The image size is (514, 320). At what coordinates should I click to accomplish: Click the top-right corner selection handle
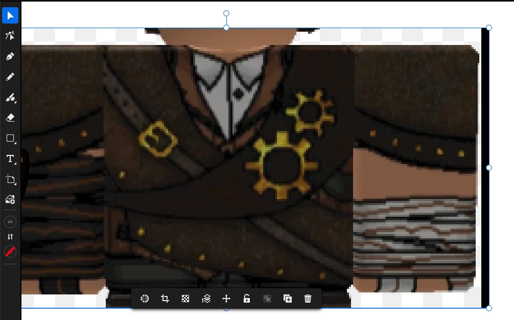click(x=489, y=28)
